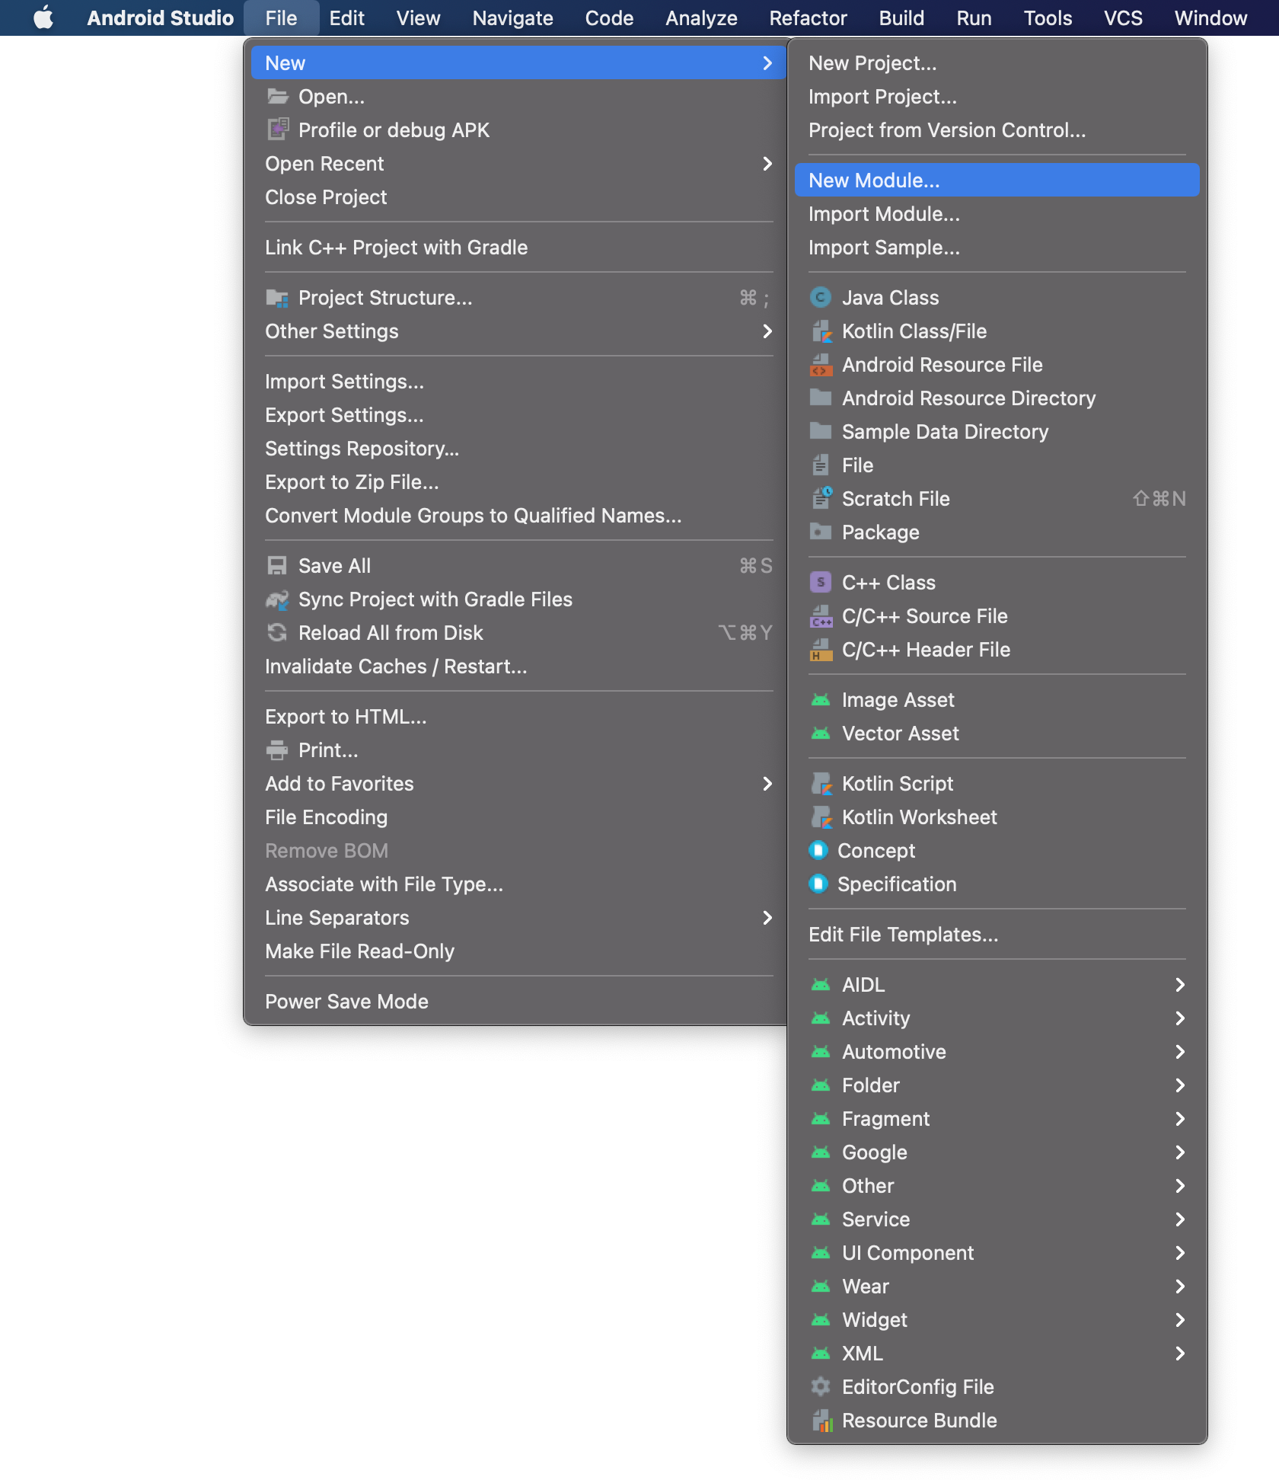The image size is (1279, 1480).
Task: Select Edit File Templates...
Action: point(997,935)
